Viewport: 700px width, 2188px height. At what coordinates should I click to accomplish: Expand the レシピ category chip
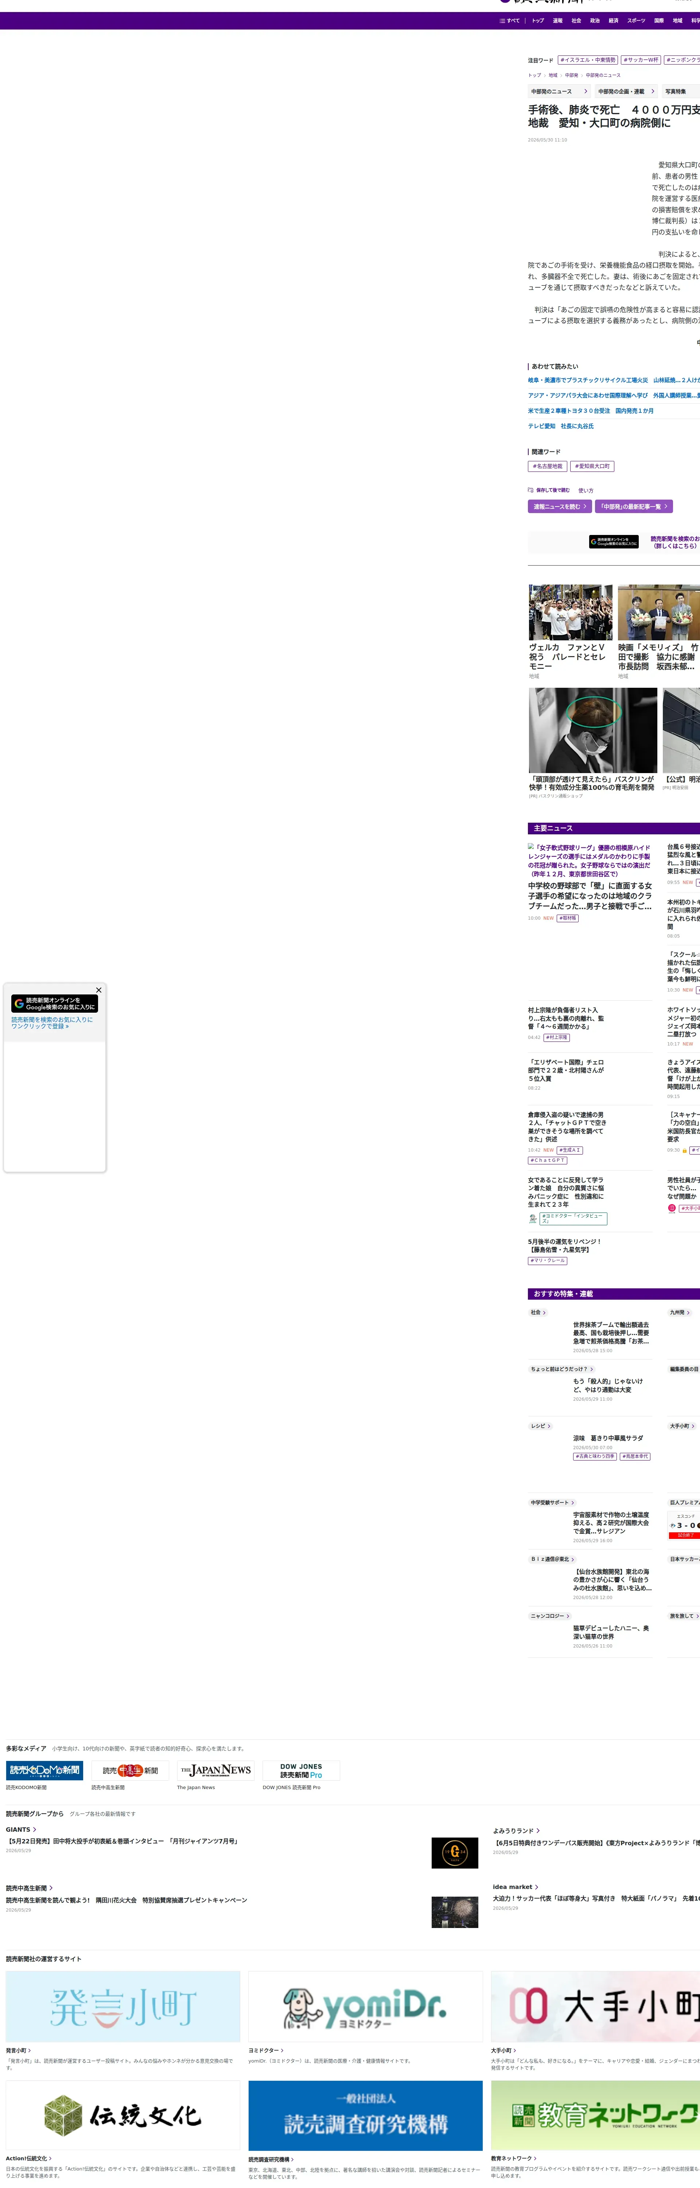(540, 1426)
